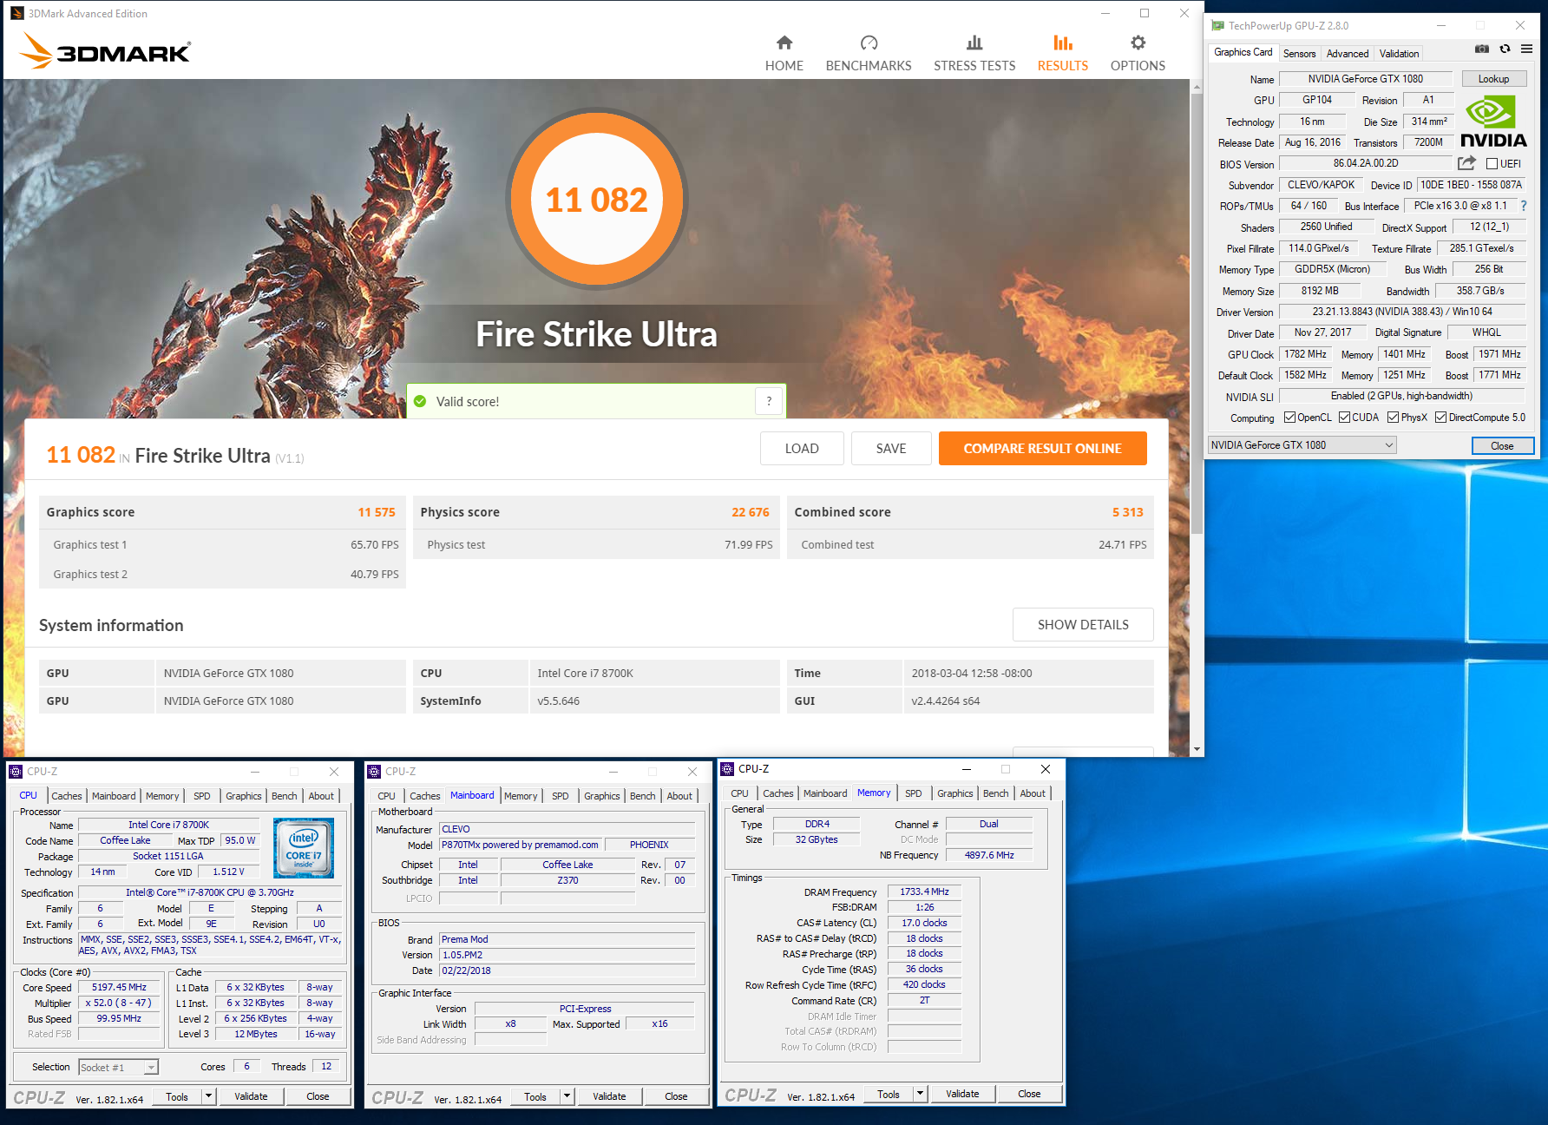Open Bench tab in CPU-Z CPU window
1548x1125 pixels.
point(284,796)
